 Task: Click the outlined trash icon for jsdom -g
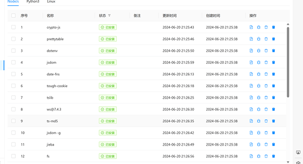(x=266, y=133)
